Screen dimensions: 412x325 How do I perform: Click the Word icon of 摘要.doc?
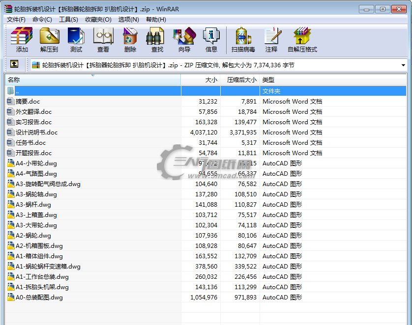pyautogui.click(x=10, y=101)
